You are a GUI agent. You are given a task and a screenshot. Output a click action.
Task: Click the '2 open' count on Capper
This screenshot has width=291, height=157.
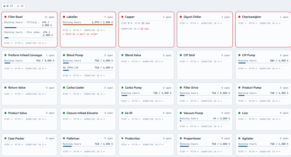[167, 17]
